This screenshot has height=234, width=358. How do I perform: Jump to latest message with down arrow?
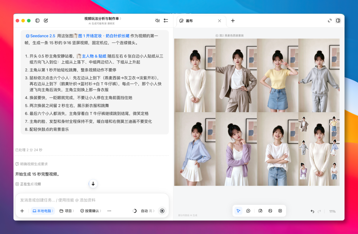pyautogui.click(x=93, y=184)
